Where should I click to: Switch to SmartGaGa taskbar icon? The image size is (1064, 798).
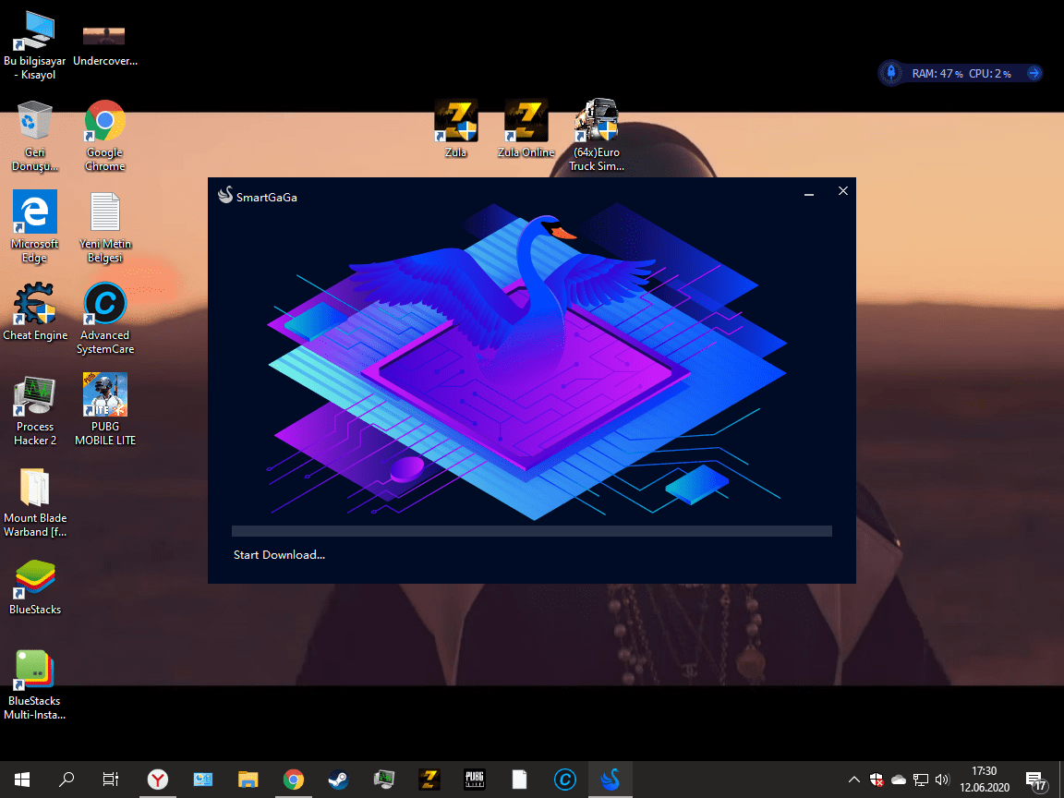coord(610,780)
